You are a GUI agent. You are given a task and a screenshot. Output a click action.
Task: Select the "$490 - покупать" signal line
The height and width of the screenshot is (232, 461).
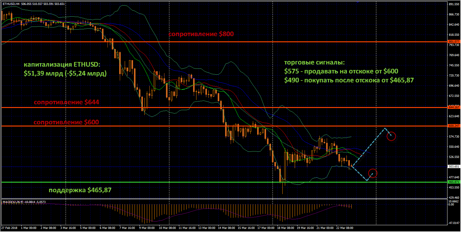point(349,80)
